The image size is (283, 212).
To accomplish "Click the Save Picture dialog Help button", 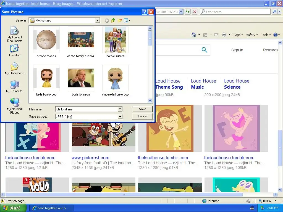I will (x=145, y=12).
